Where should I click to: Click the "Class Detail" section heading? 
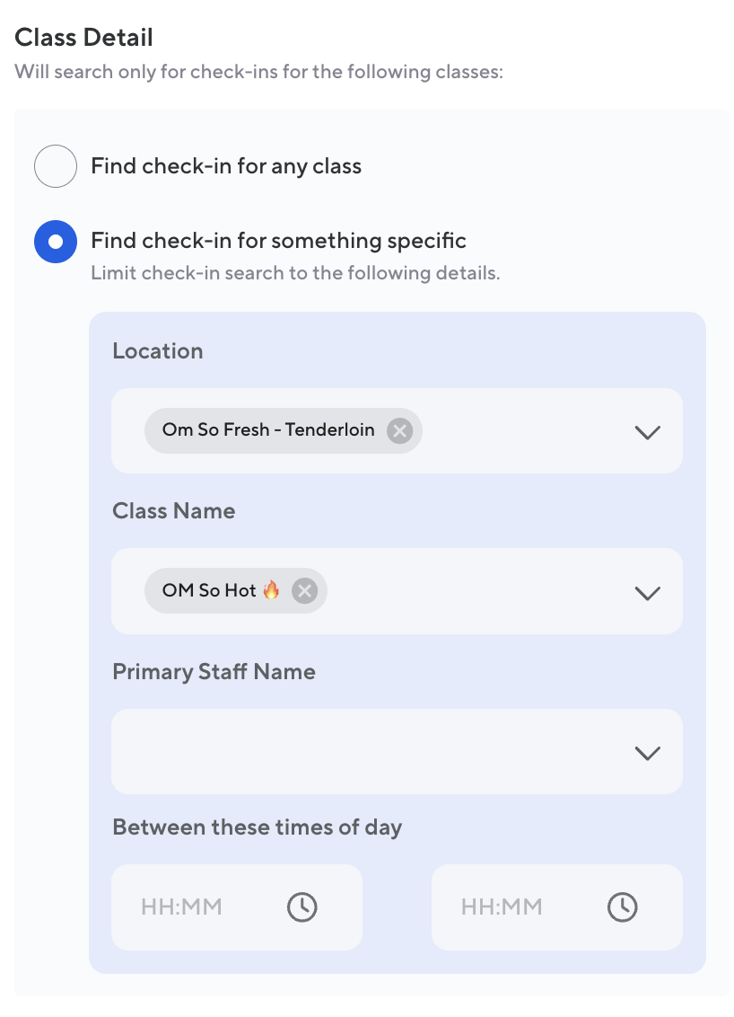click(83, 38)
